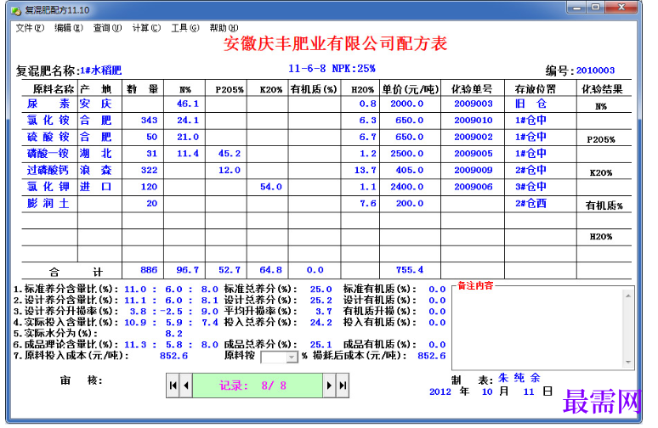The height and width of the screenshot is (428, 658).
Task: Click finished total nutrient 25.1
Action: coord(321,345)
